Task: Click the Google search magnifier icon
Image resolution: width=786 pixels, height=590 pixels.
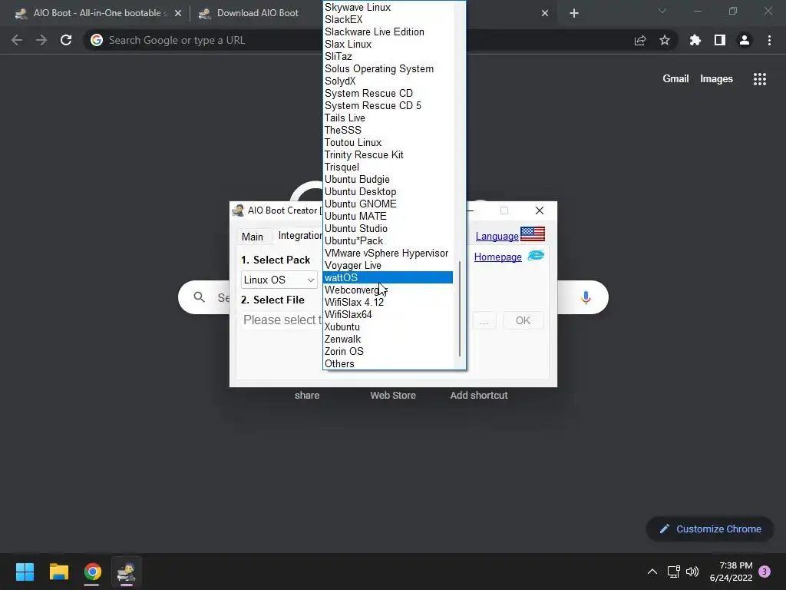Action: [x=199, y=297]
